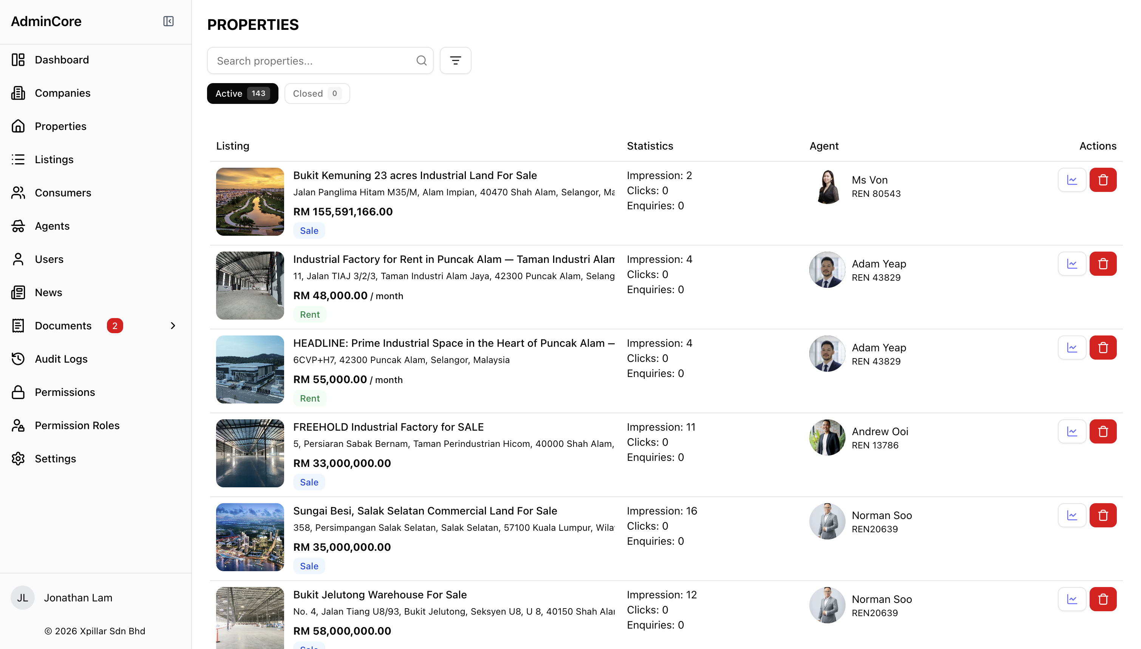This screenshot has width=1141, height=649.
Task: Click the Properties house icon
Action: pos(18,126)
